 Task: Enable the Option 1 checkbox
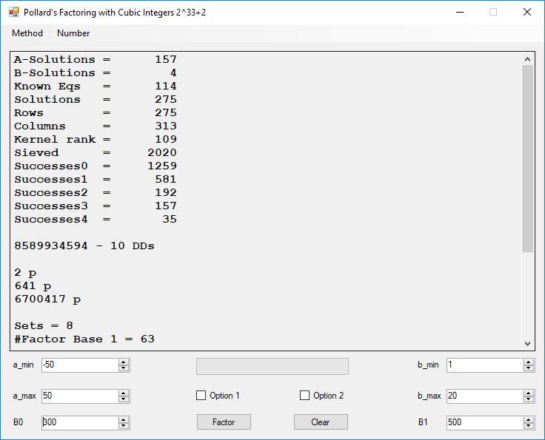218,396
